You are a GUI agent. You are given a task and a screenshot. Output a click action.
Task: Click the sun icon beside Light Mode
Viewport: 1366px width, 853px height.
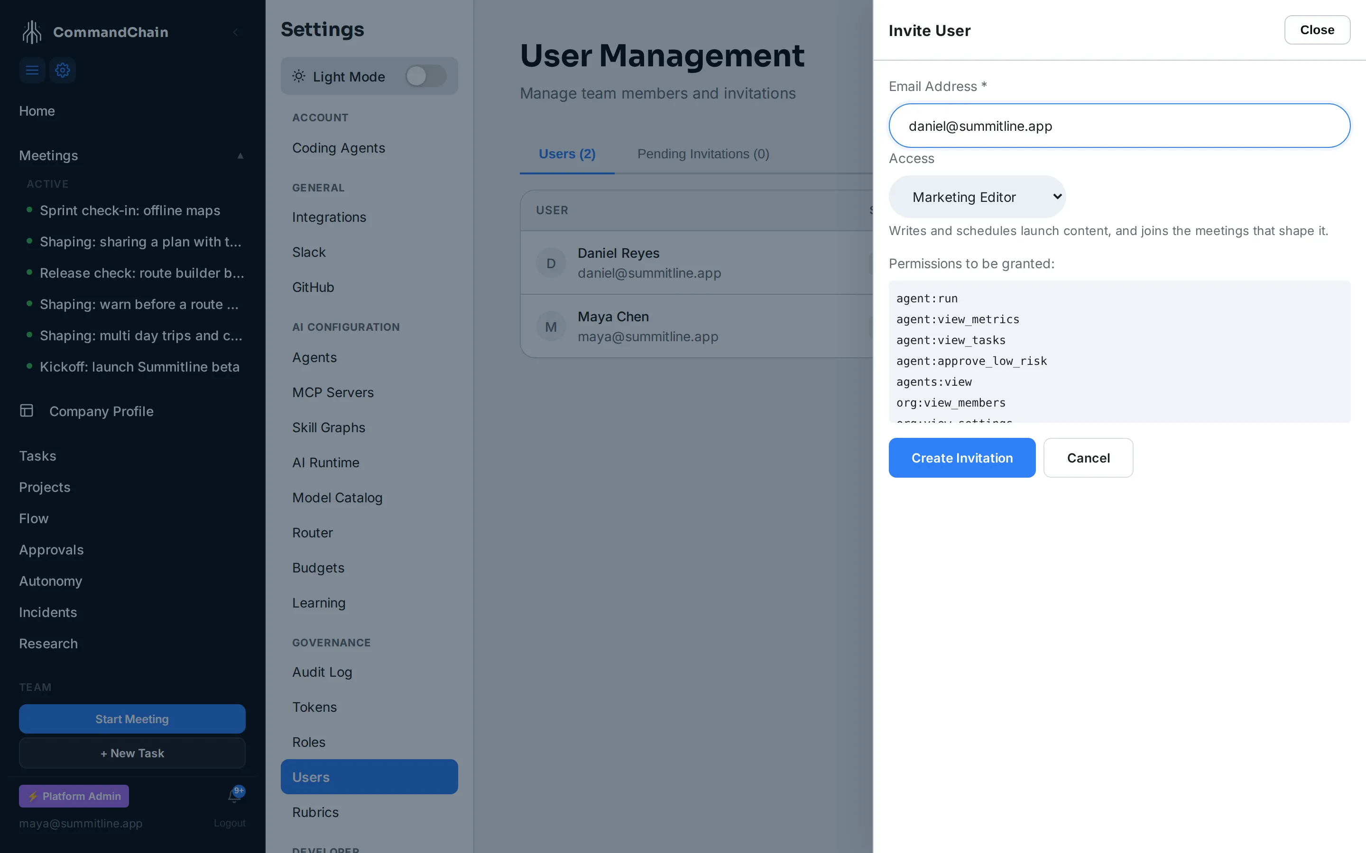coord(299,76)
